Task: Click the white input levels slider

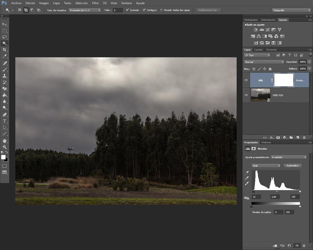Action: pos(300,191)
